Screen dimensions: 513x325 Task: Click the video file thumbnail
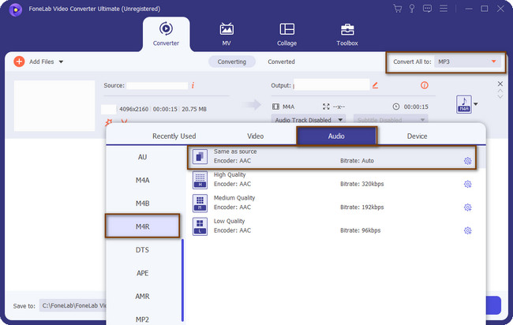[x=54, y=106]
